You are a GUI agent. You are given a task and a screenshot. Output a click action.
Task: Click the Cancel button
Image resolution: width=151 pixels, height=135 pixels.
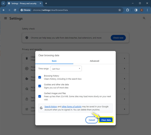click(92, 120)
